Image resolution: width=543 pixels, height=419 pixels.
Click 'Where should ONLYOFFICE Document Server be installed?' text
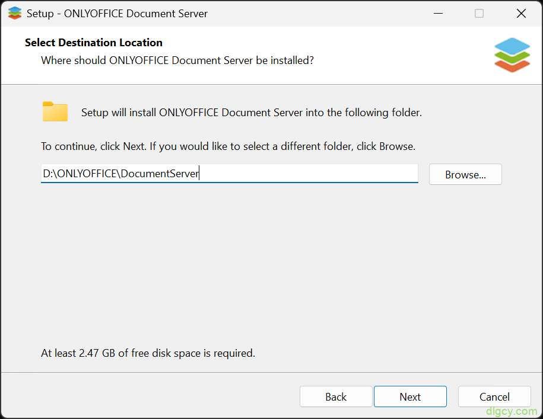tap(177, 60)
